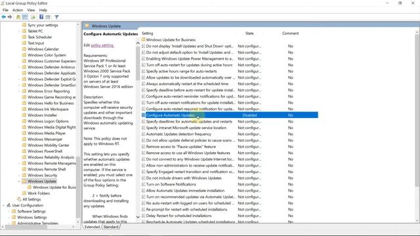
Task: Open the blue Help toolbar icon
Action: coord(41,17)
